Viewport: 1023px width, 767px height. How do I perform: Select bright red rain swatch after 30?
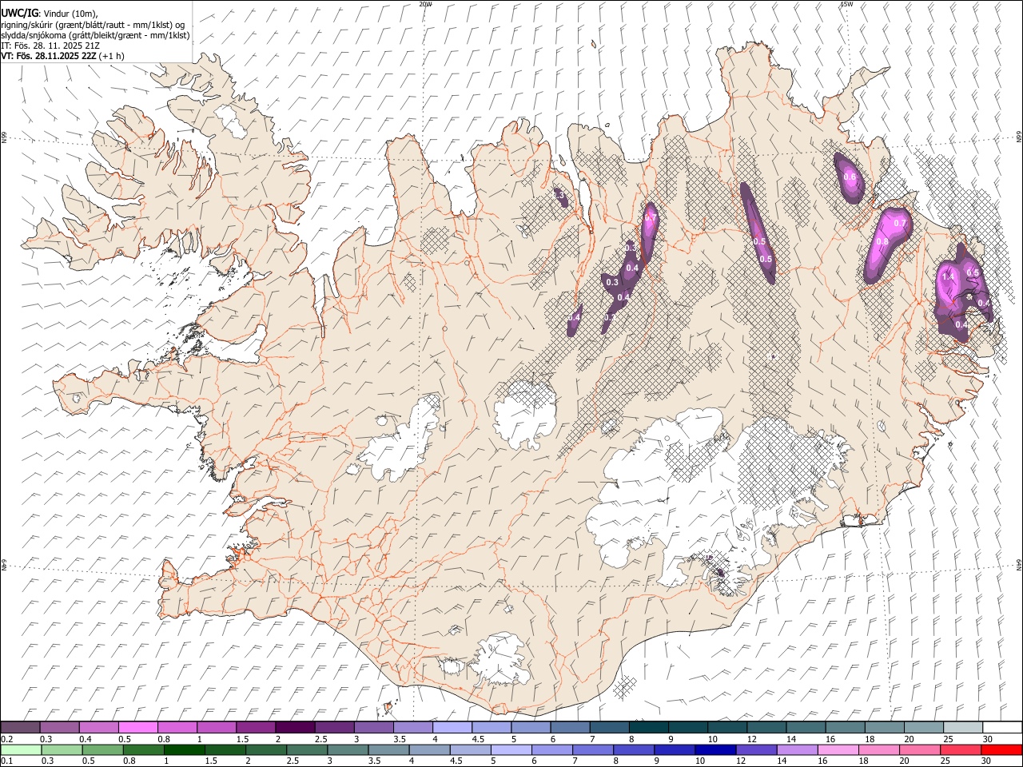coord(1001,749)
